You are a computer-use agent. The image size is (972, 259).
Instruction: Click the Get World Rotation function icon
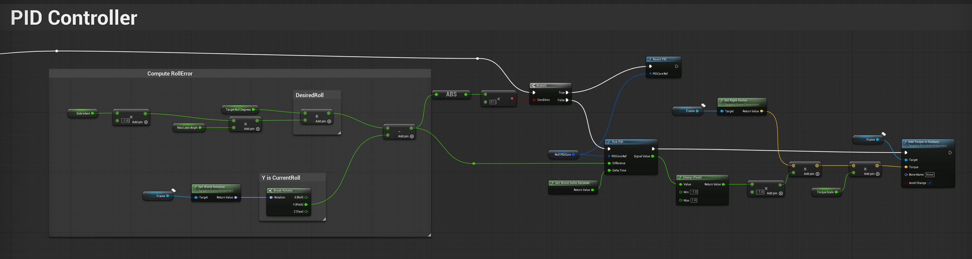(196, 187)
